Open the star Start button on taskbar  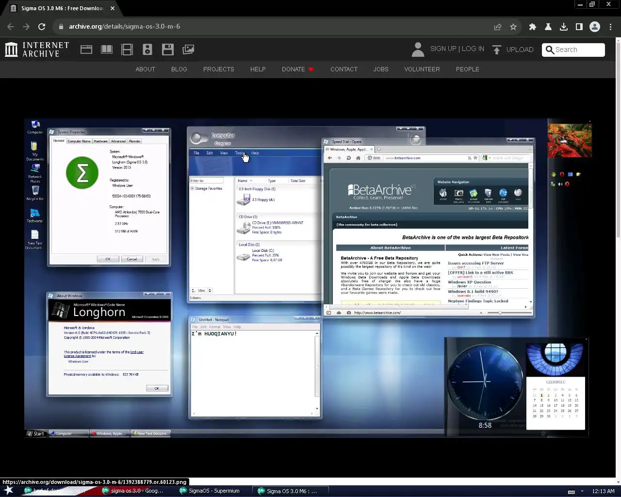pyautogui.click(x=9, y=491)
